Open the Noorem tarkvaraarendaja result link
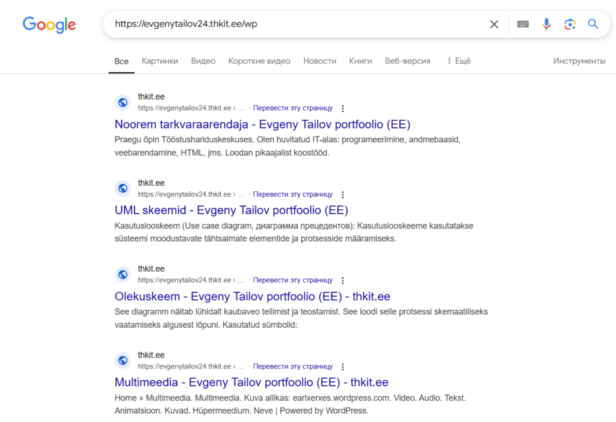The image size is (616, 422). pos(262,124)
